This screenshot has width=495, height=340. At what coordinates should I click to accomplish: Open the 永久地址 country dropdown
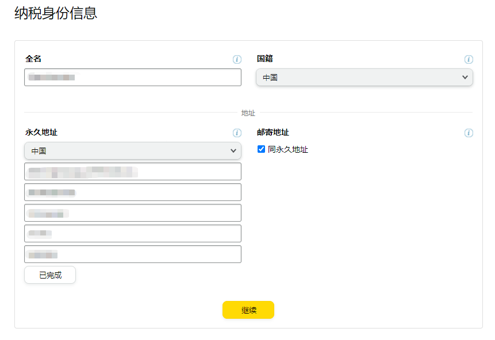(x=133, y=150)
